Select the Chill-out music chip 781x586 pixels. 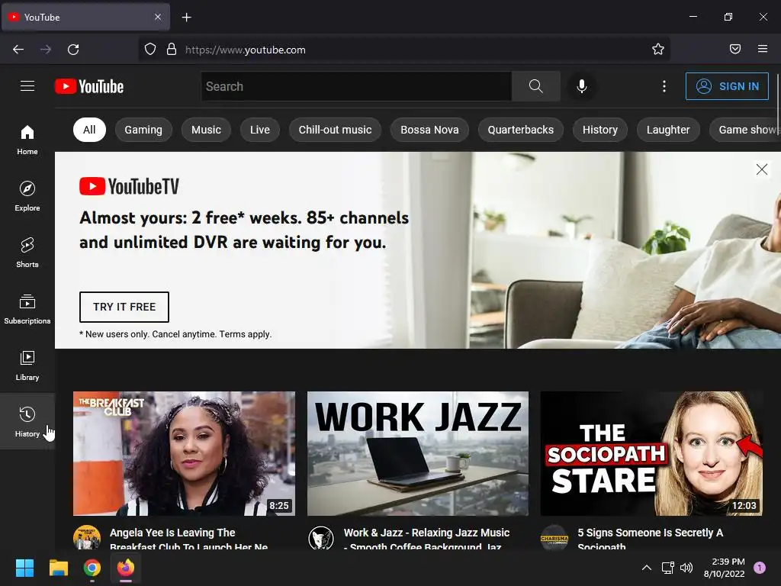[x=336, y=130]
